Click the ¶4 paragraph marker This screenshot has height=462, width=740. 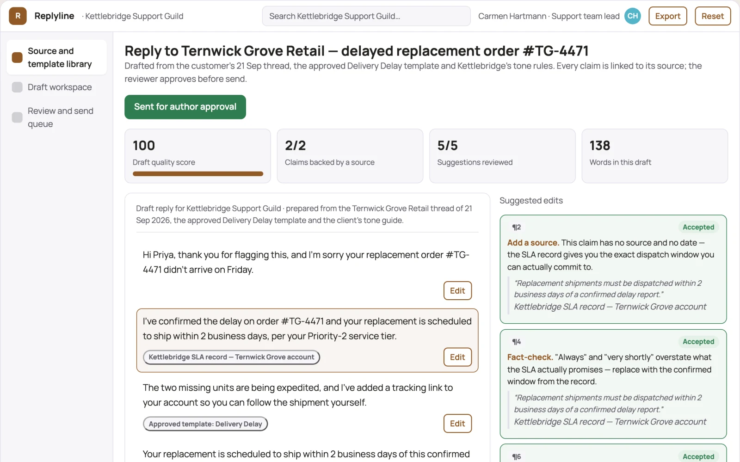pyautogui.click(x=516, y=342)
